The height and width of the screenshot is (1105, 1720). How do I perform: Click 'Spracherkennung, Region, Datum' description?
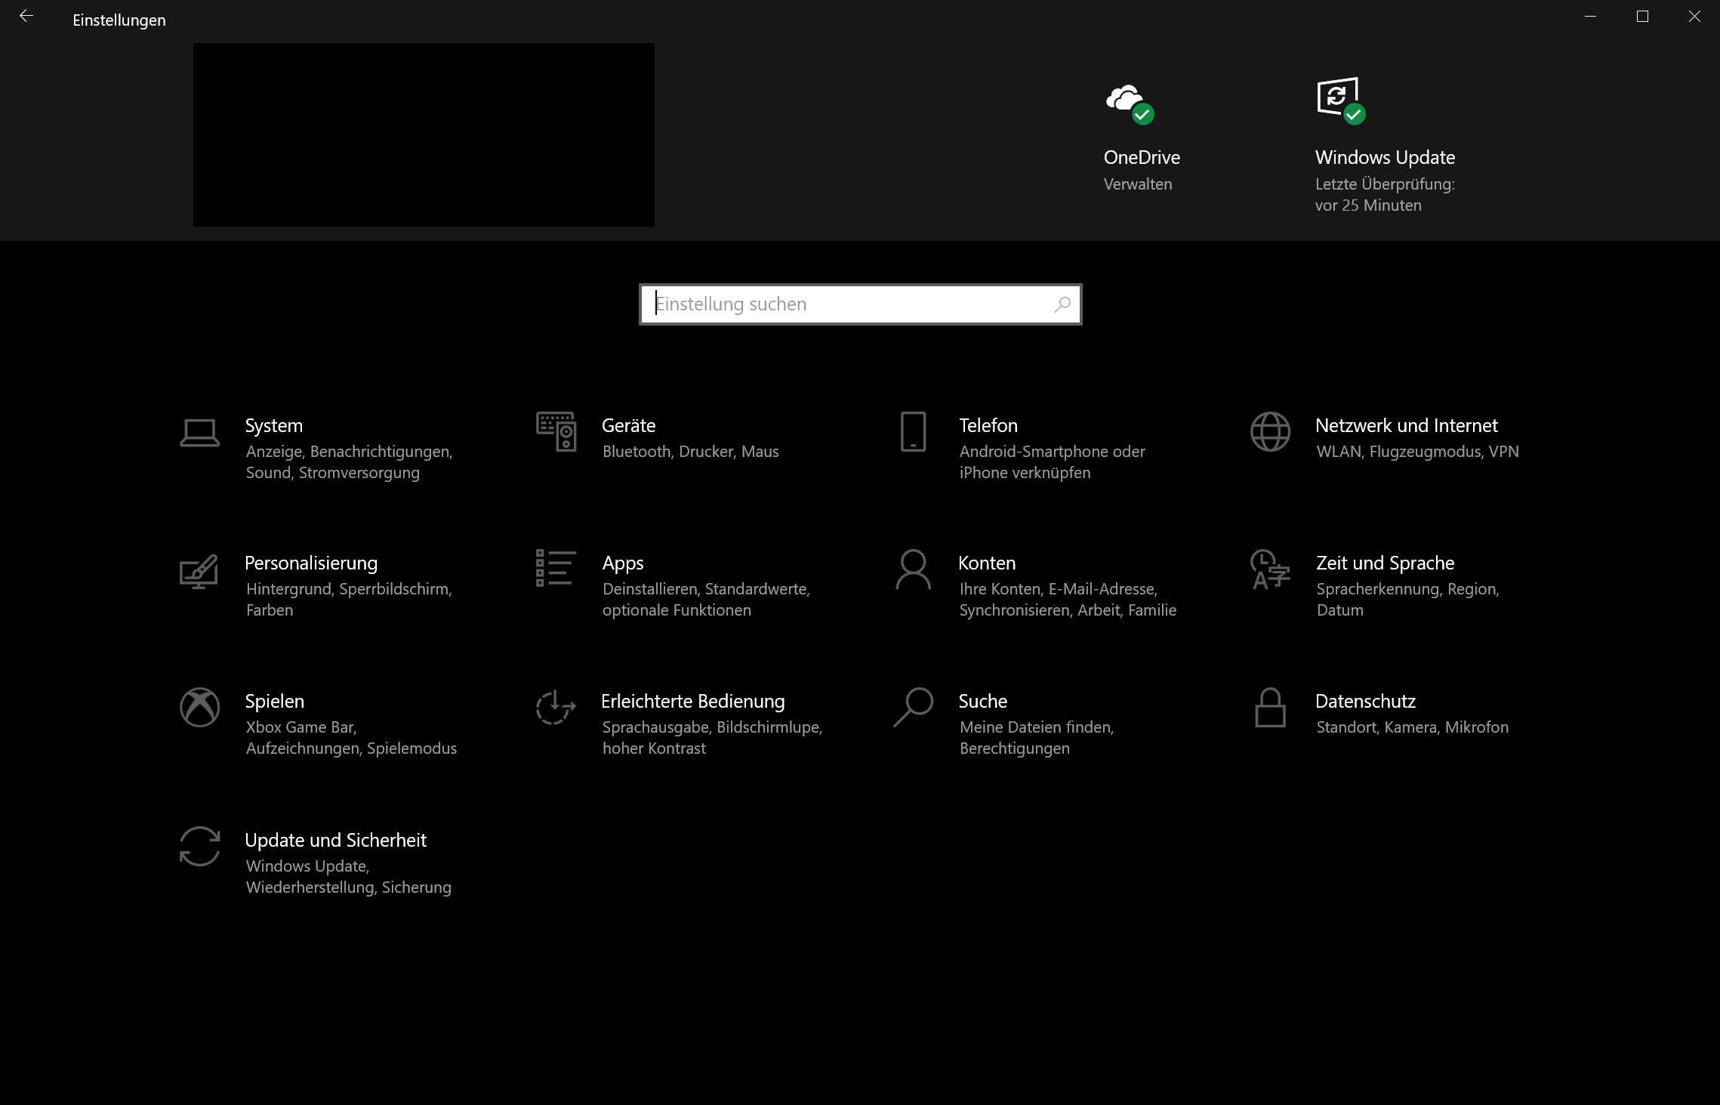click(x=1407, y=600)
